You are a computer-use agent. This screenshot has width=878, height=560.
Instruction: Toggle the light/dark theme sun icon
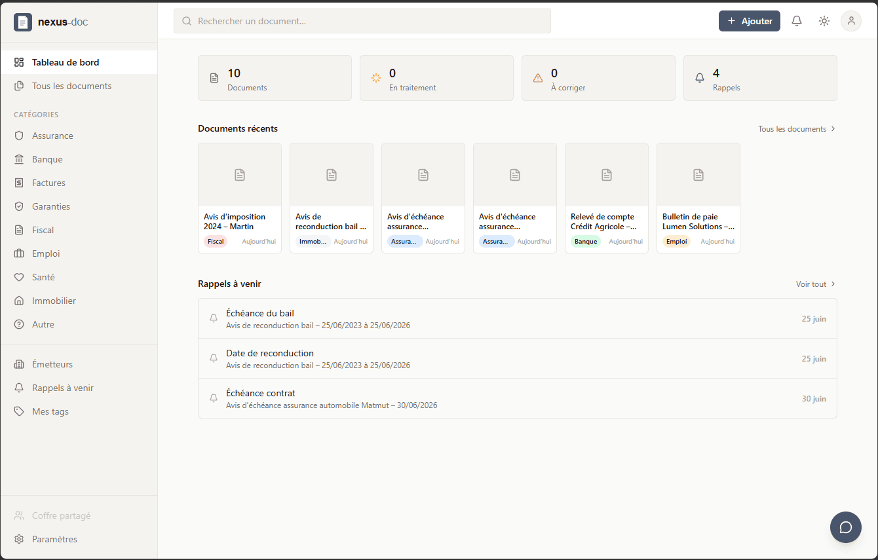tap(824, 21)
